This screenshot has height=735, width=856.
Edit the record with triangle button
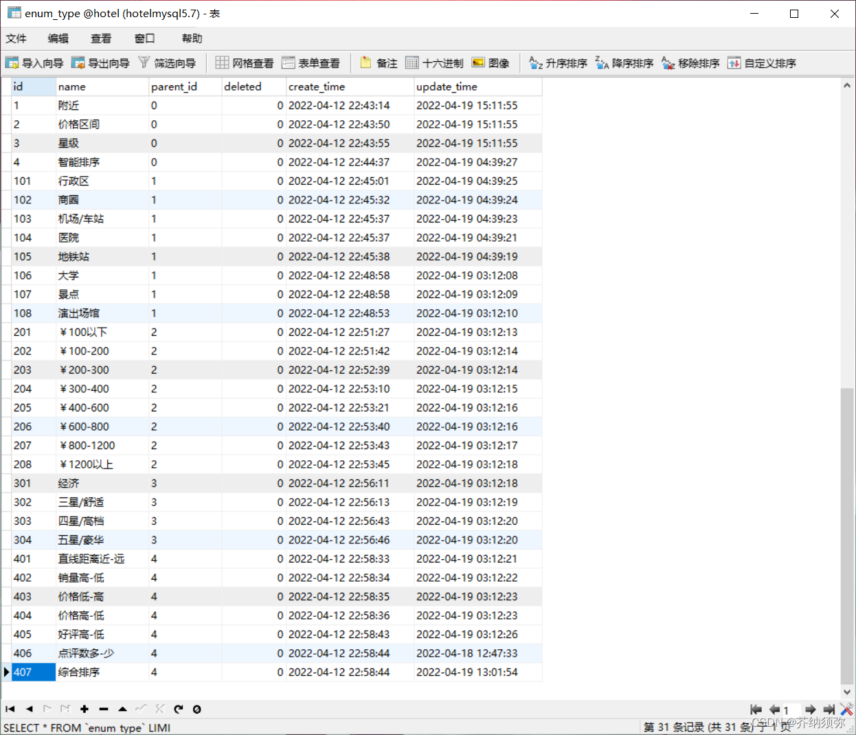click(x=122, y=709)
